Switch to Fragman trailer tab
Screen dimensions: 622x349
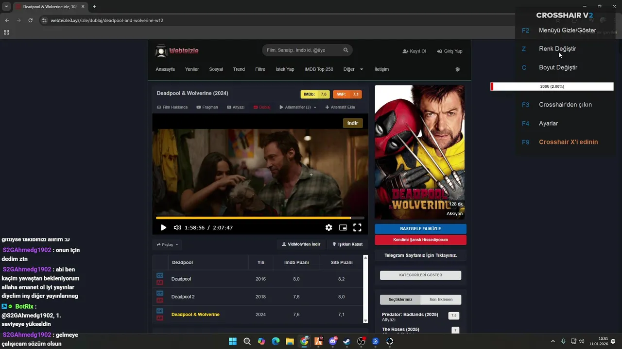pos(207,107)
